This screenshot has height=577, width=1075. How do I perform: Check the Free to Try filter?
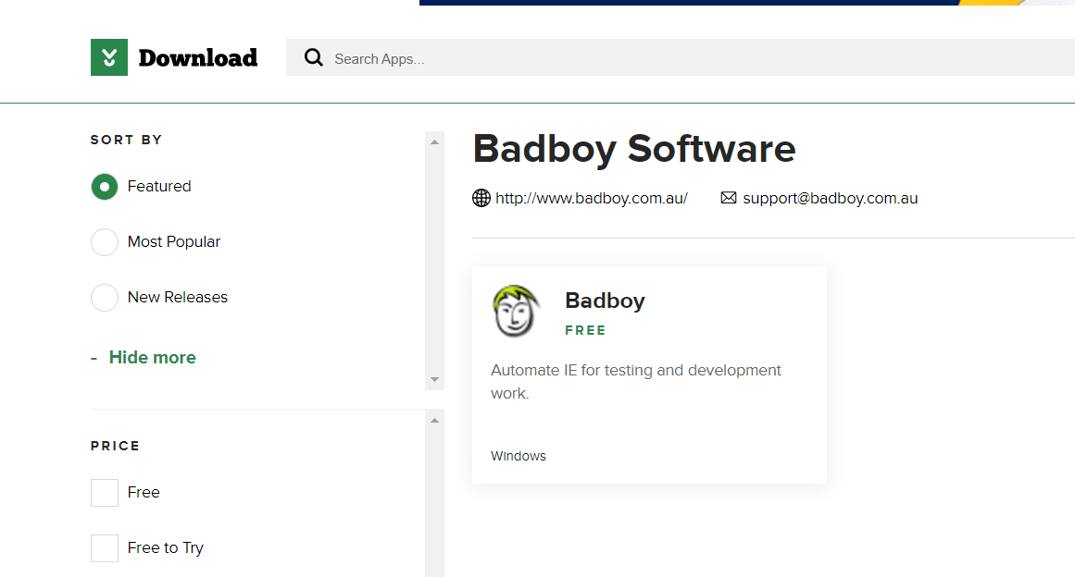pos(104,547)
